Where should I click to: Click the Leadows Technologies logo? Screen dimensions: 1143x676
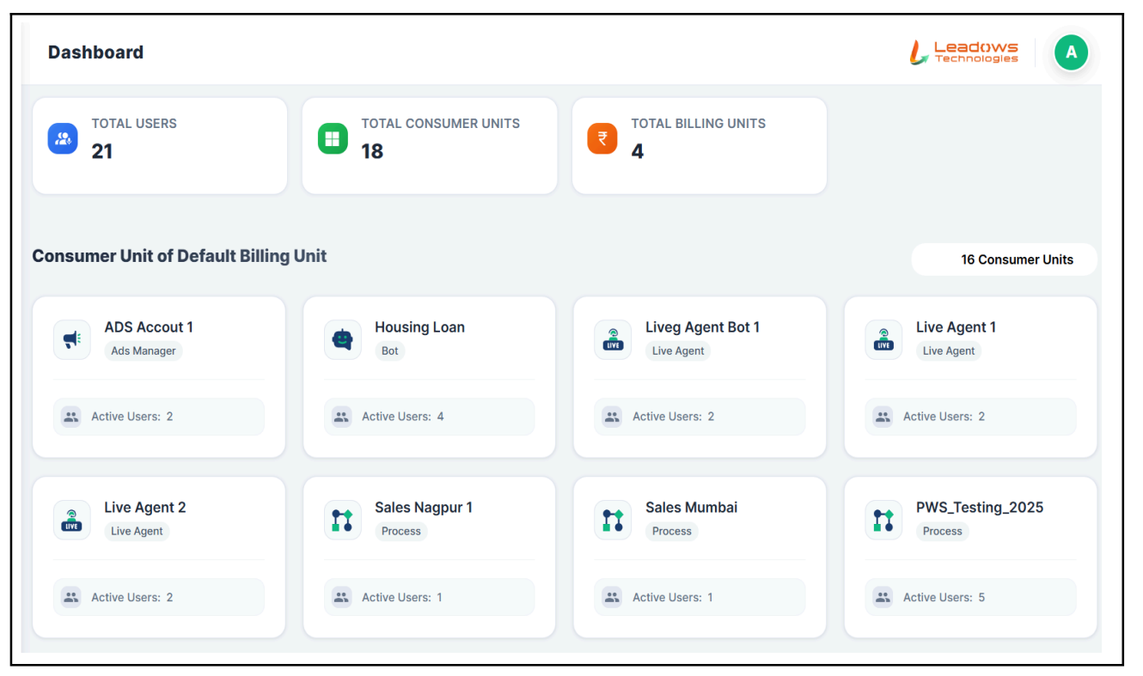(x=964, y=52)
